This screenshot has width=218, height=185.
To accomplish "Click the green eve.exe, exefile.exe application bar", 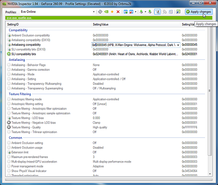I will pos(109,18).
